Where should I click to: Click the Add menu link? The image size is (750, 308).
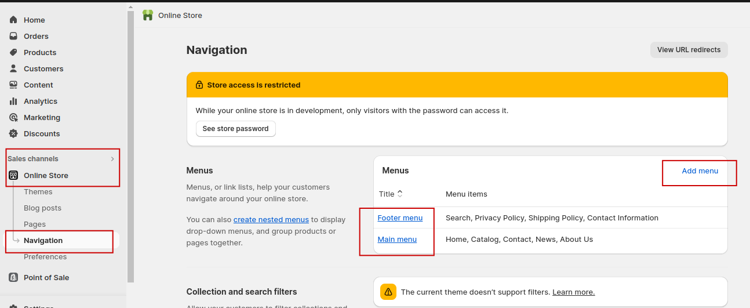click(700, 171)
